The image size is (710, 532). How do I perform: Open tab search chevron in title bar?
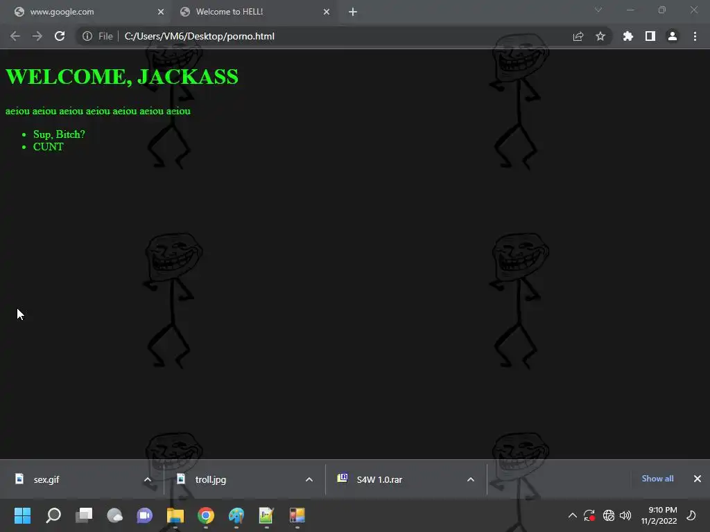tap(598, 10)
